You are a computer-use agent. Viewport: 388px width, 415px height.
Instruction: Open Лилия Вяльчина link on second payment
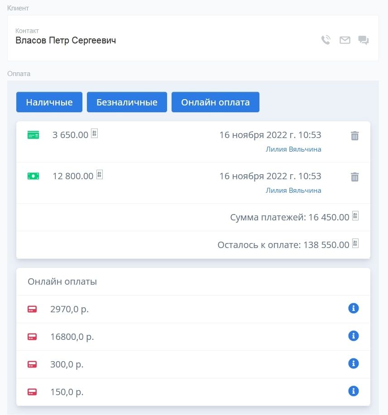pos(293,191)
